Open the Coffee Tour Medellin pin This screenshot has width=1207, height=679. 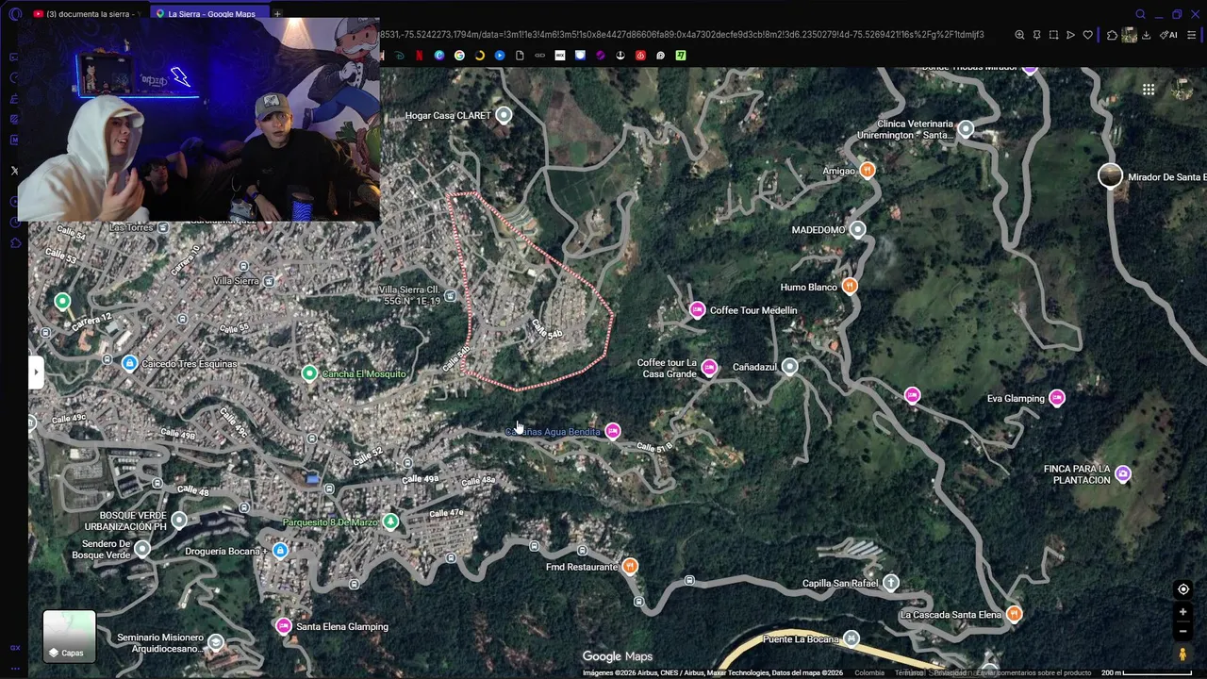[697, 310]
